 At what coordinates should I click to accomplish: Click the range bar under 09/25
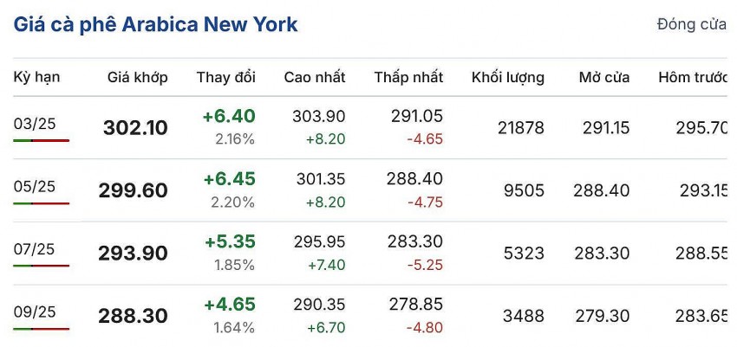(x=41, y=328)
